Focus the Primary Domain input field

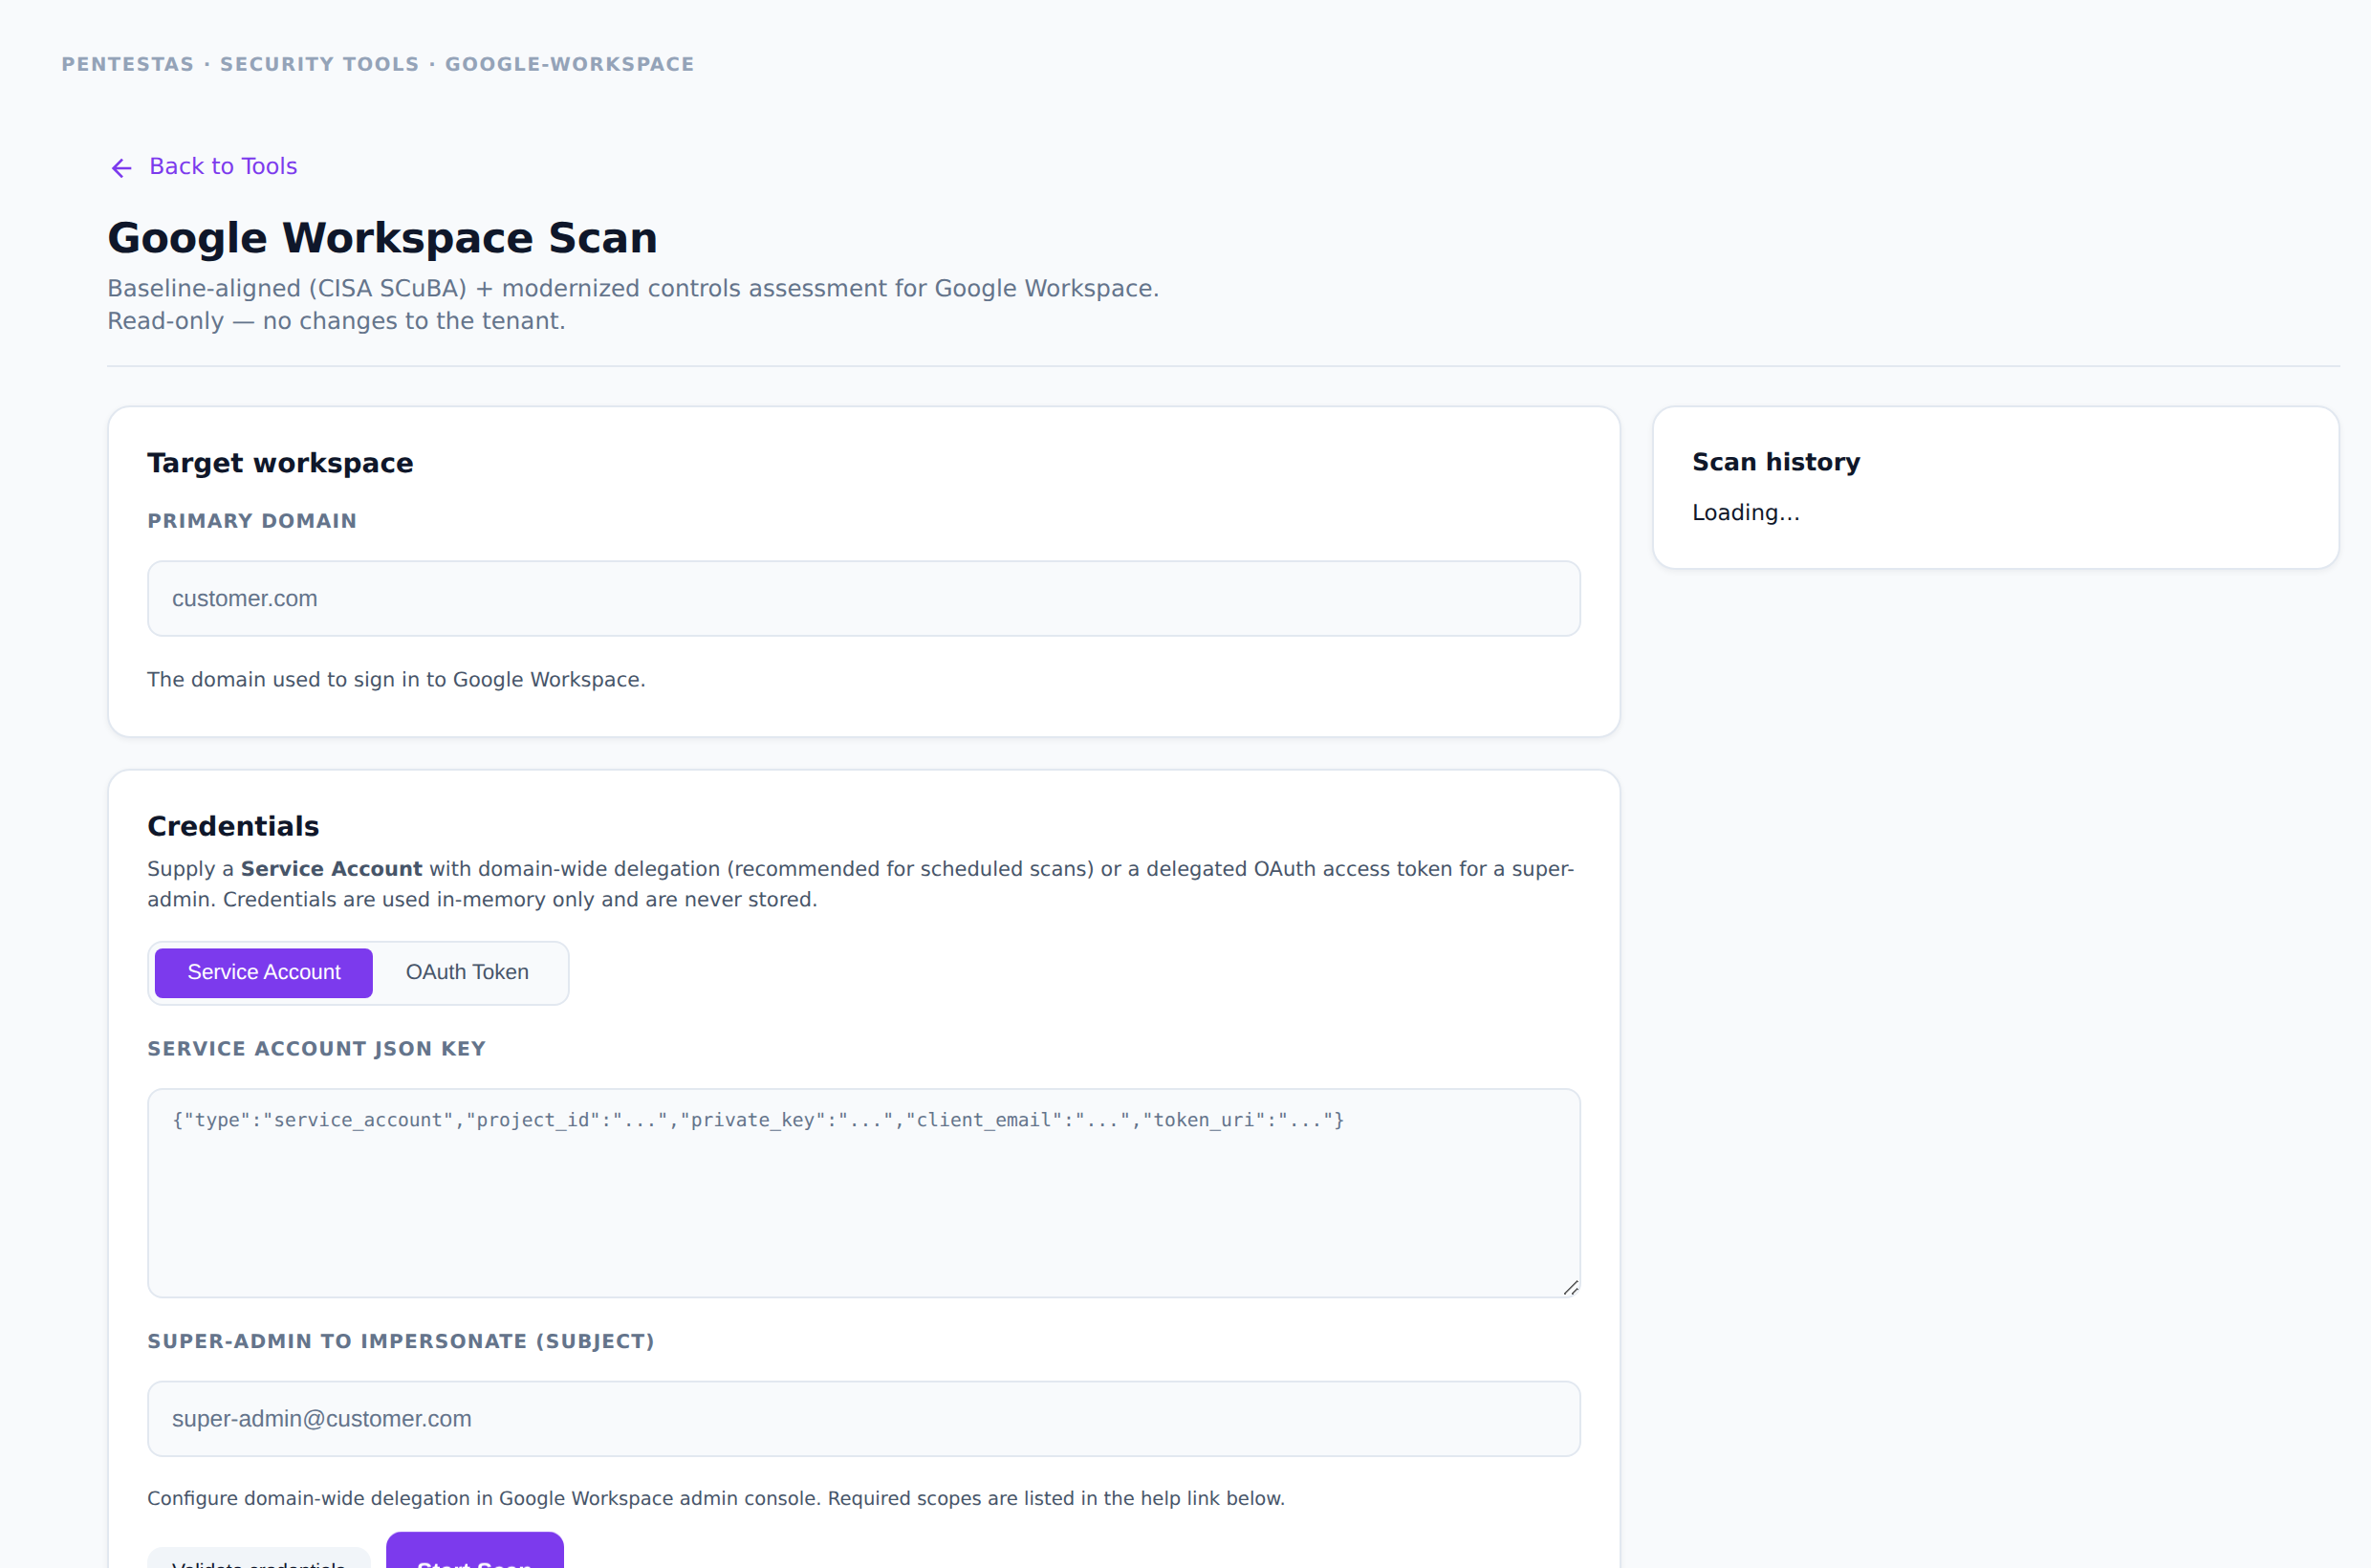[864, 598]
